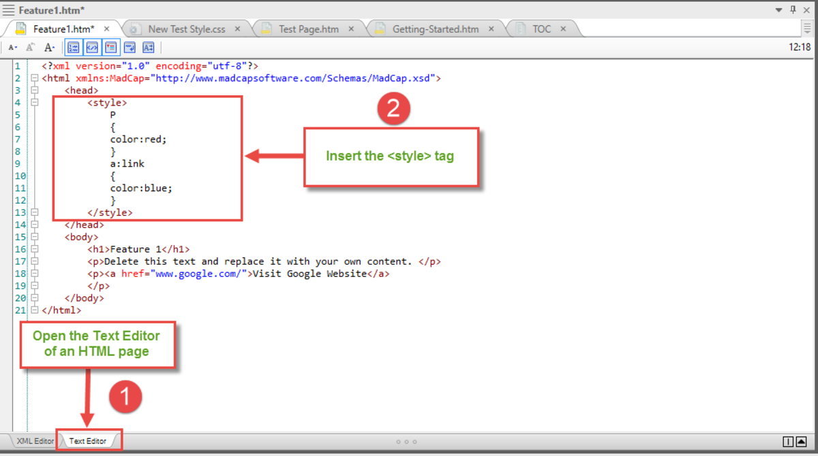The image size is (818, 456).
Task: Collapse the style block on line 4
Action: point(35,102)
